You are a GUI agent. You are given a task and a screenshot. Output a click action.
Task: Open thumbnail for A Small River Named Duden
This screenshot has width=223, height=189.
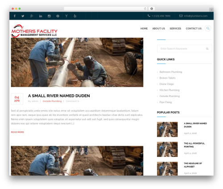(x=167, y=130)
